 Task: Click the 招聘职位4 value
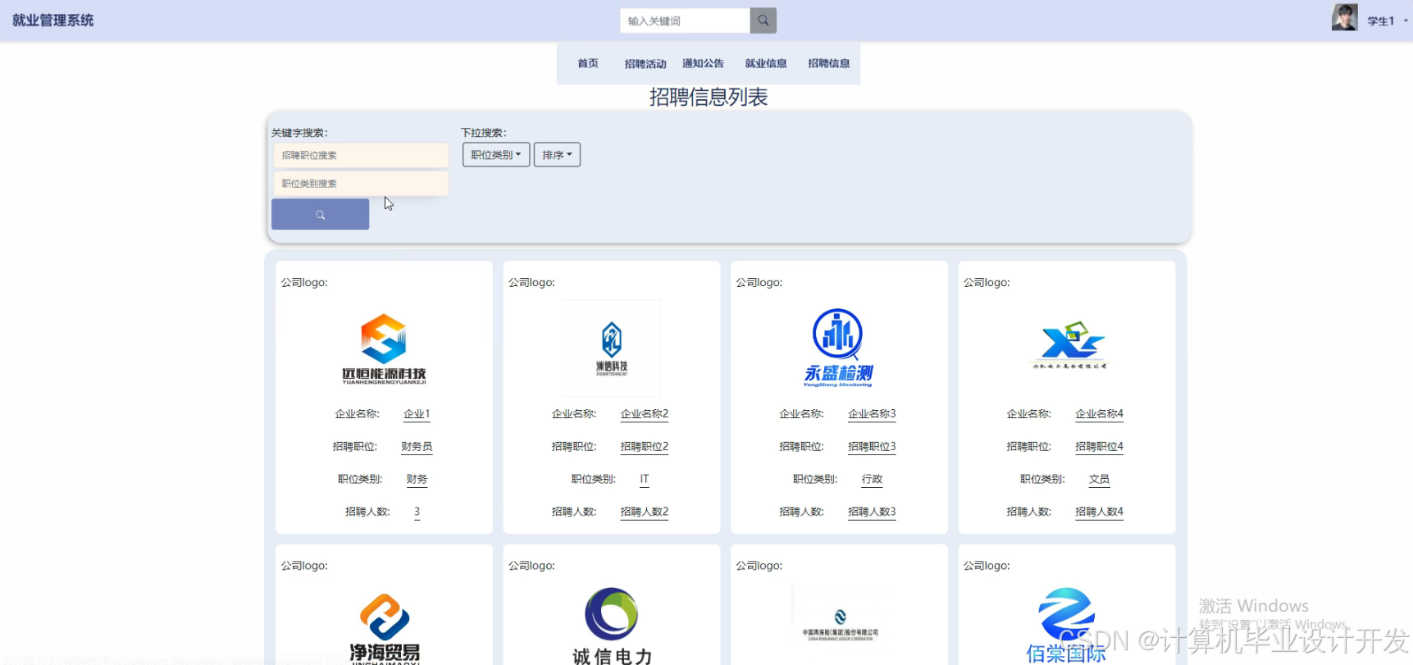(x=1100, y=447)
